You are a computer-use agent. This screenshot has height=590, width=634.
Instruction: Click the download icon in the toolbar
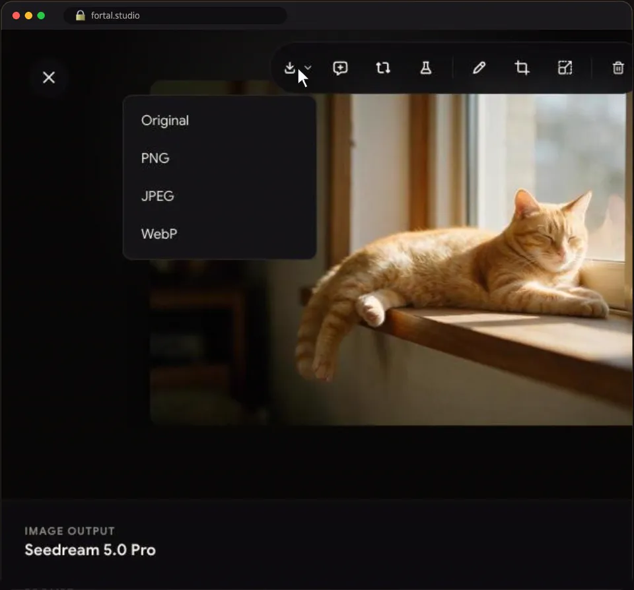tap(289, 67)
